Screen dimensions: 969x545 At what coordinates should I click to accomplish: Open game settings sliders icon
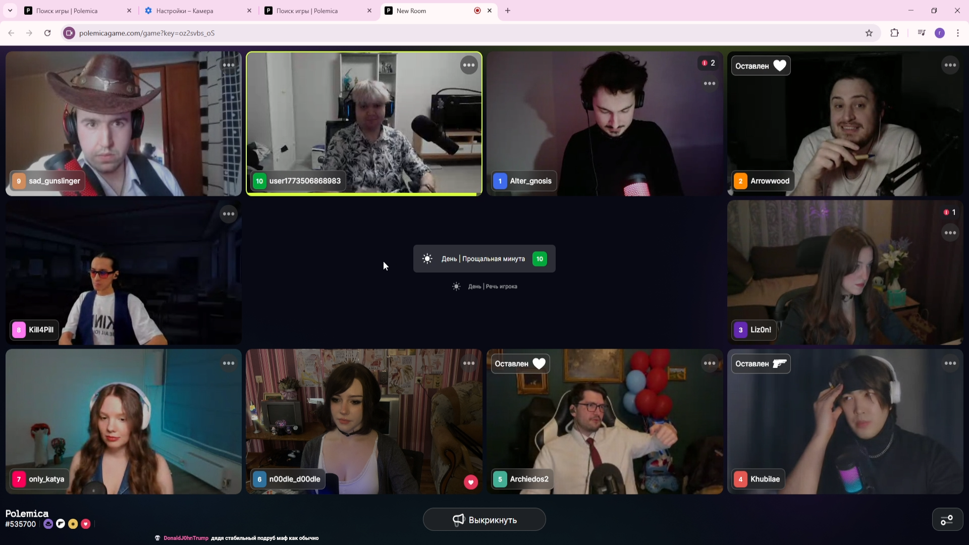click(x=947, y=520)
